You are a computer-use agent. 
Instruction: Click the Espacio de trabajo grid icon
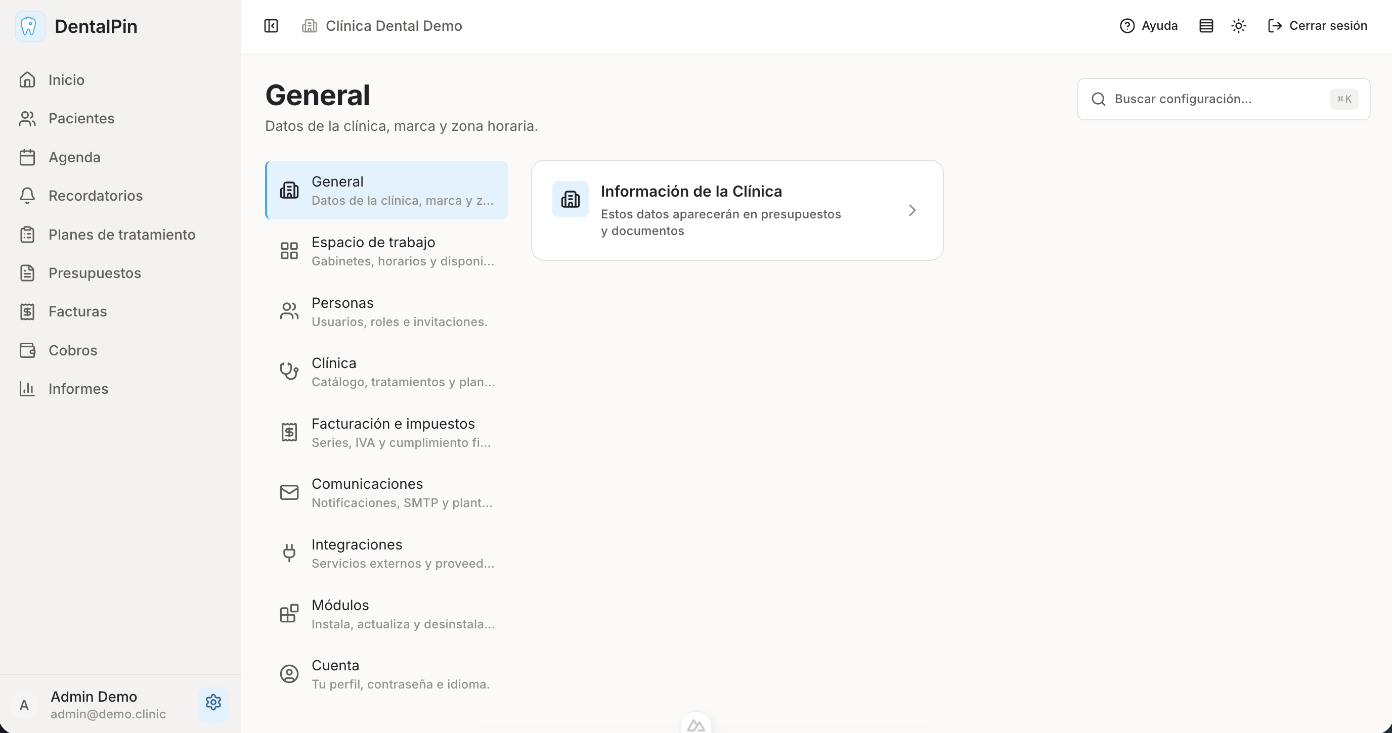(289, 251)
